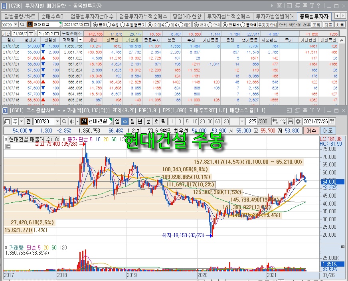Select the 등락률 radio button

pyautogui.click(x=243, y=25)
